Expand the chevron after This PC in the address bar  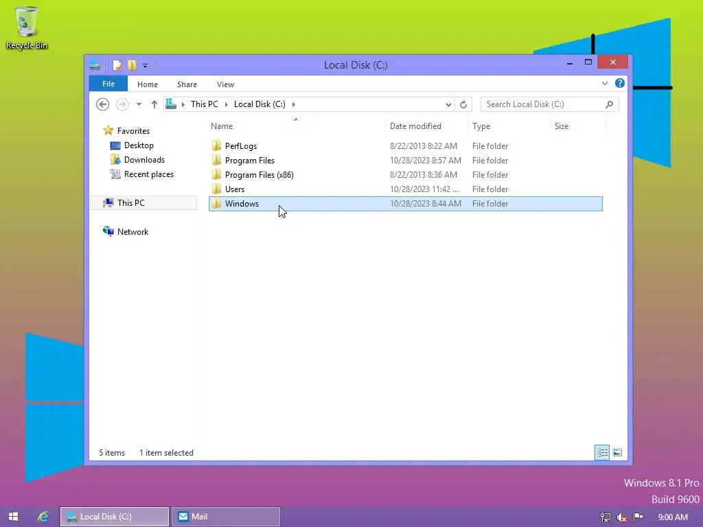tap(227, 104)
